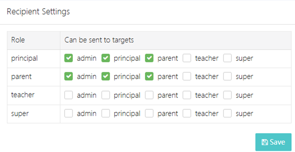
Task: Enable teacher target for parent role
Action: coord(187,77)
